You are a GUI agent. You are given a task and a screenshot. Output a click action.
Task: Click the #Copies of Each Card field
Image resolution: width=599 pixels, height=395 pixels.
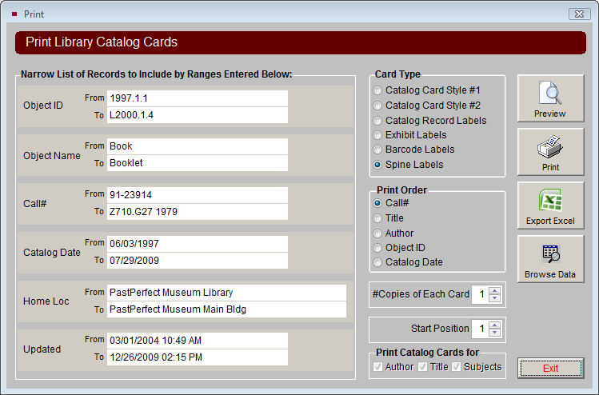(x=481, y=294)
